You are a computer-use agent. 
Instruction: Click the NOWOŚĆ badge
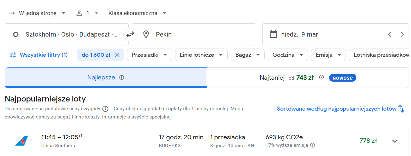coord(343,78)
